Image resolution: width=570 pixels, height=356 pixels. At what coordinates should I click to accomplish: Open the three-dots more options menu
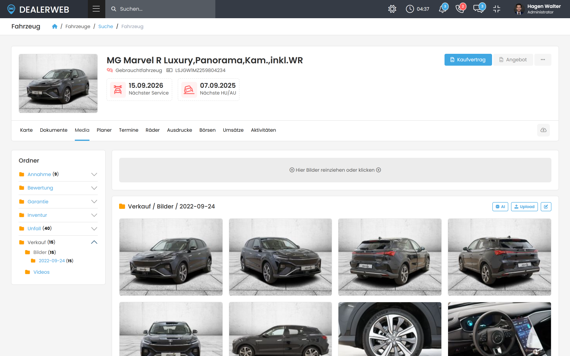click(543, 60)
